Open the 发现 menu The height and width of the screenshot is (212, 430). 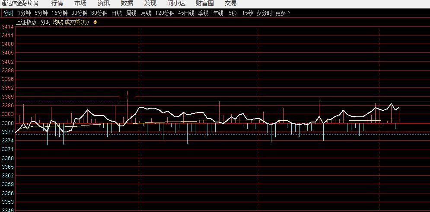[x=150, y=3]
